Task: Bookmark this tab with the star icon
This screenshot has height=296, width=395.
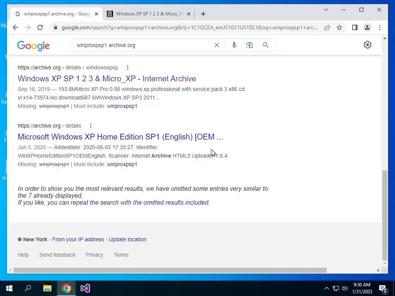Action: tap(339, 27)
